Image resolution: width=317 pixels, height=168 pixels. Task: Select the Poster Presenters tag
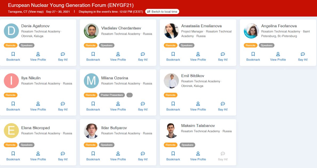click(112, 95)
